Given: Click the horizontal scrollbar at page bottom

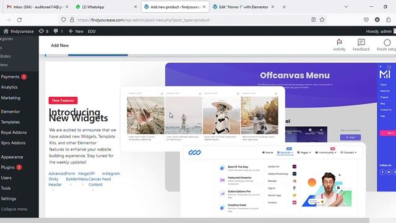Looking at the screenshot, I should point(184,221).
